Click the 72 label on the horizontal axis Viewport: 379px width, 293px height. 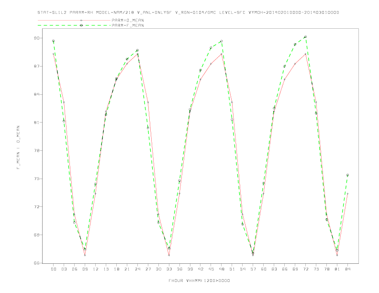pos(305,269)
